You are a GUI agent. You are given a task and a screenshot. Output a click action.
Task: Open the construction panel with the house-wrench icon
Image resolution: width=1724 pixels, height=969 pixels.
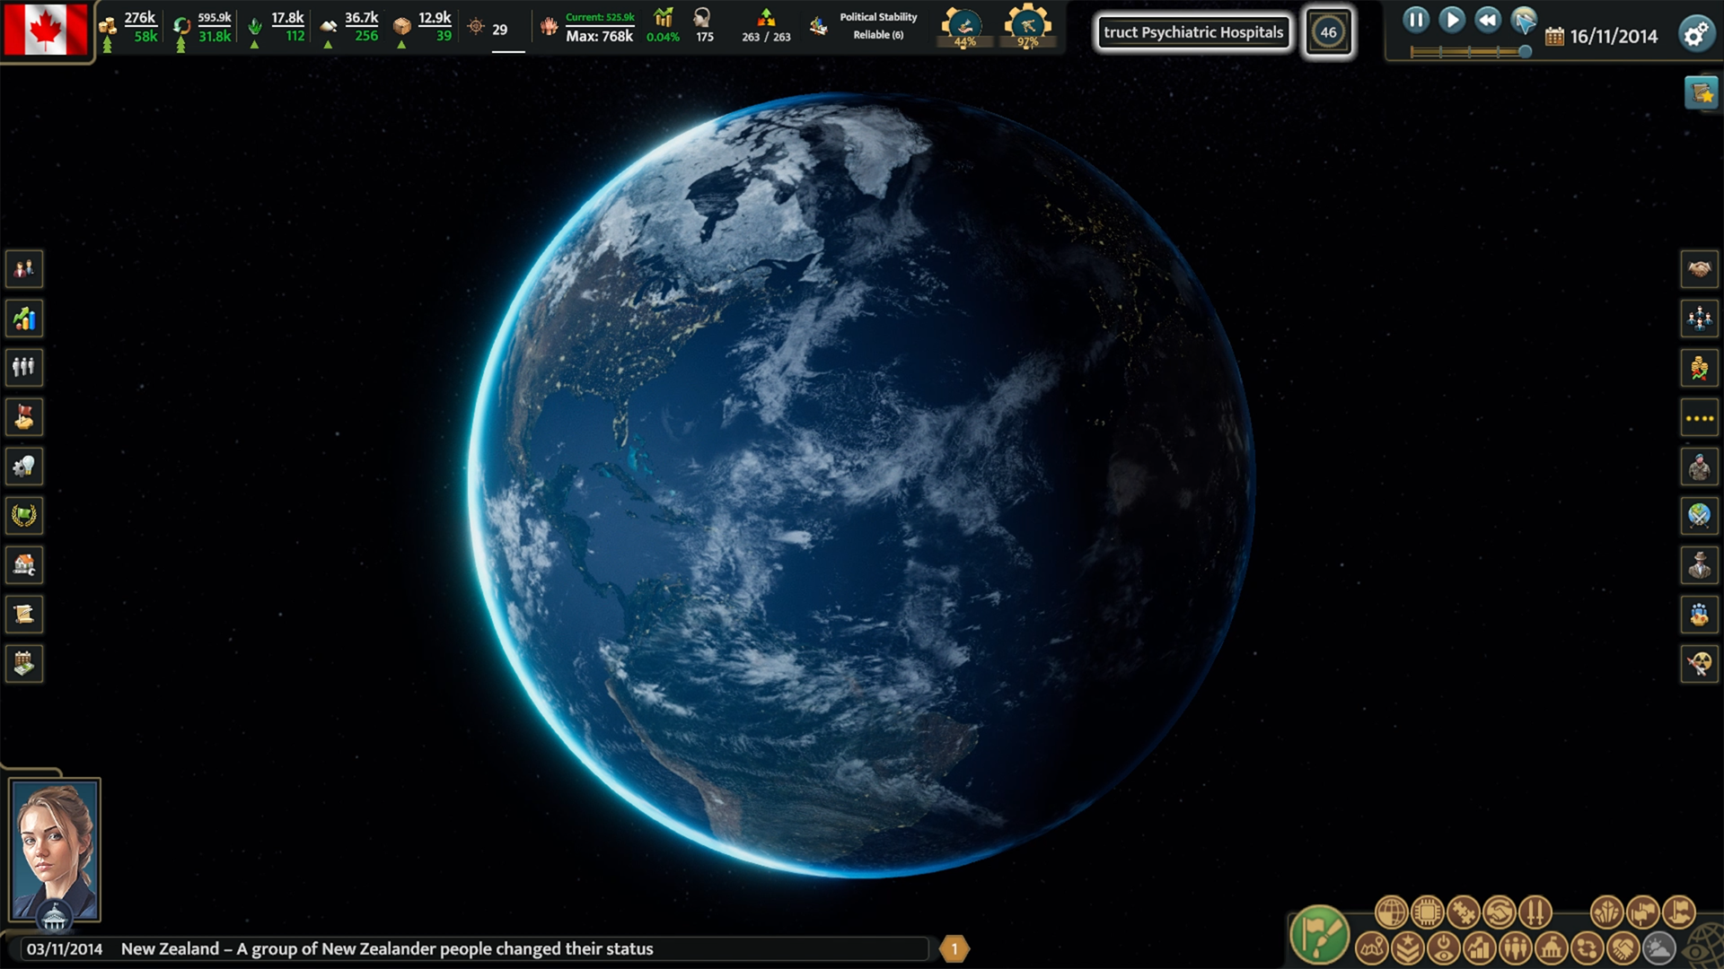coord(24,564)
